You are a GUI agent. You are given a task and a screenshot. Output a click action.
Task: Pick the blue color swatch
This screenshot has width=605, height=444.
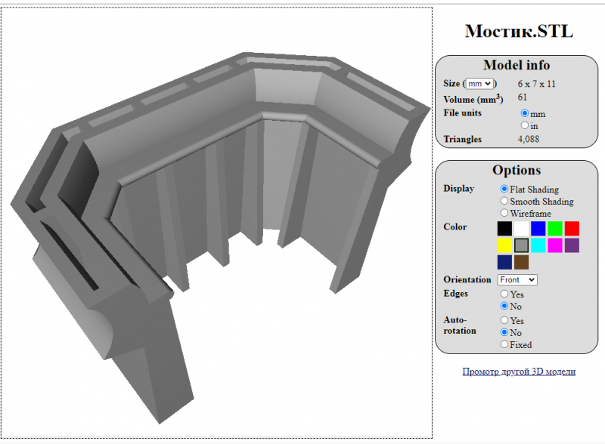538,228
